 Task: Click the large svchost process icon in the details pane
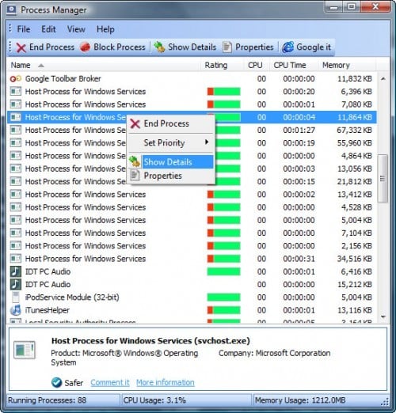tap(25, 350)
